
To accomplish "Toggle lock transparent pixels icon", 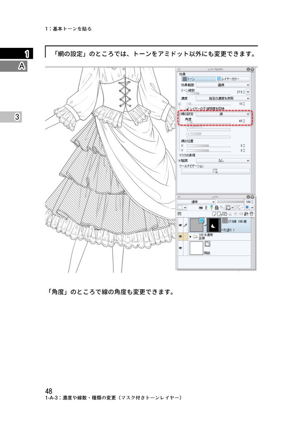I will 222,208.
